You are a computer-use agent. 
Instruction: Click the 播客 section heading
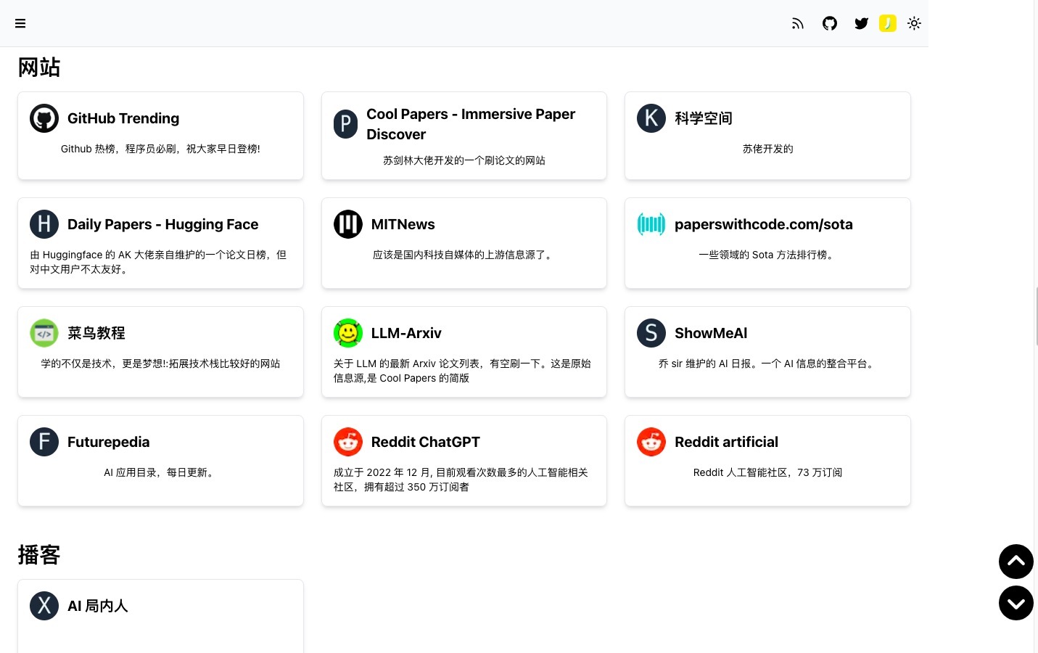(x=39, y=555)
